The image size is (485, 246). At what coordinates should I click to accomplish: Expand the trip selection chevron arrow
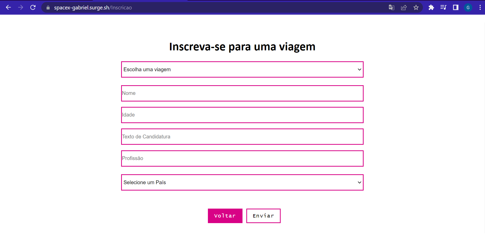coord(359,69)
